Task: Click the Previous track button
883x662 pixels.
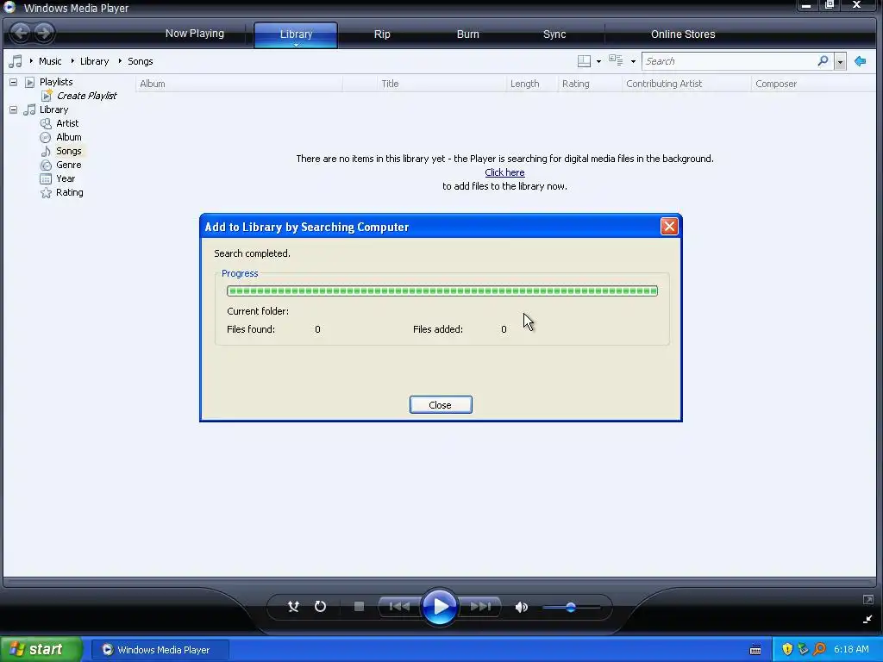Action: click(x=399, y=606)
